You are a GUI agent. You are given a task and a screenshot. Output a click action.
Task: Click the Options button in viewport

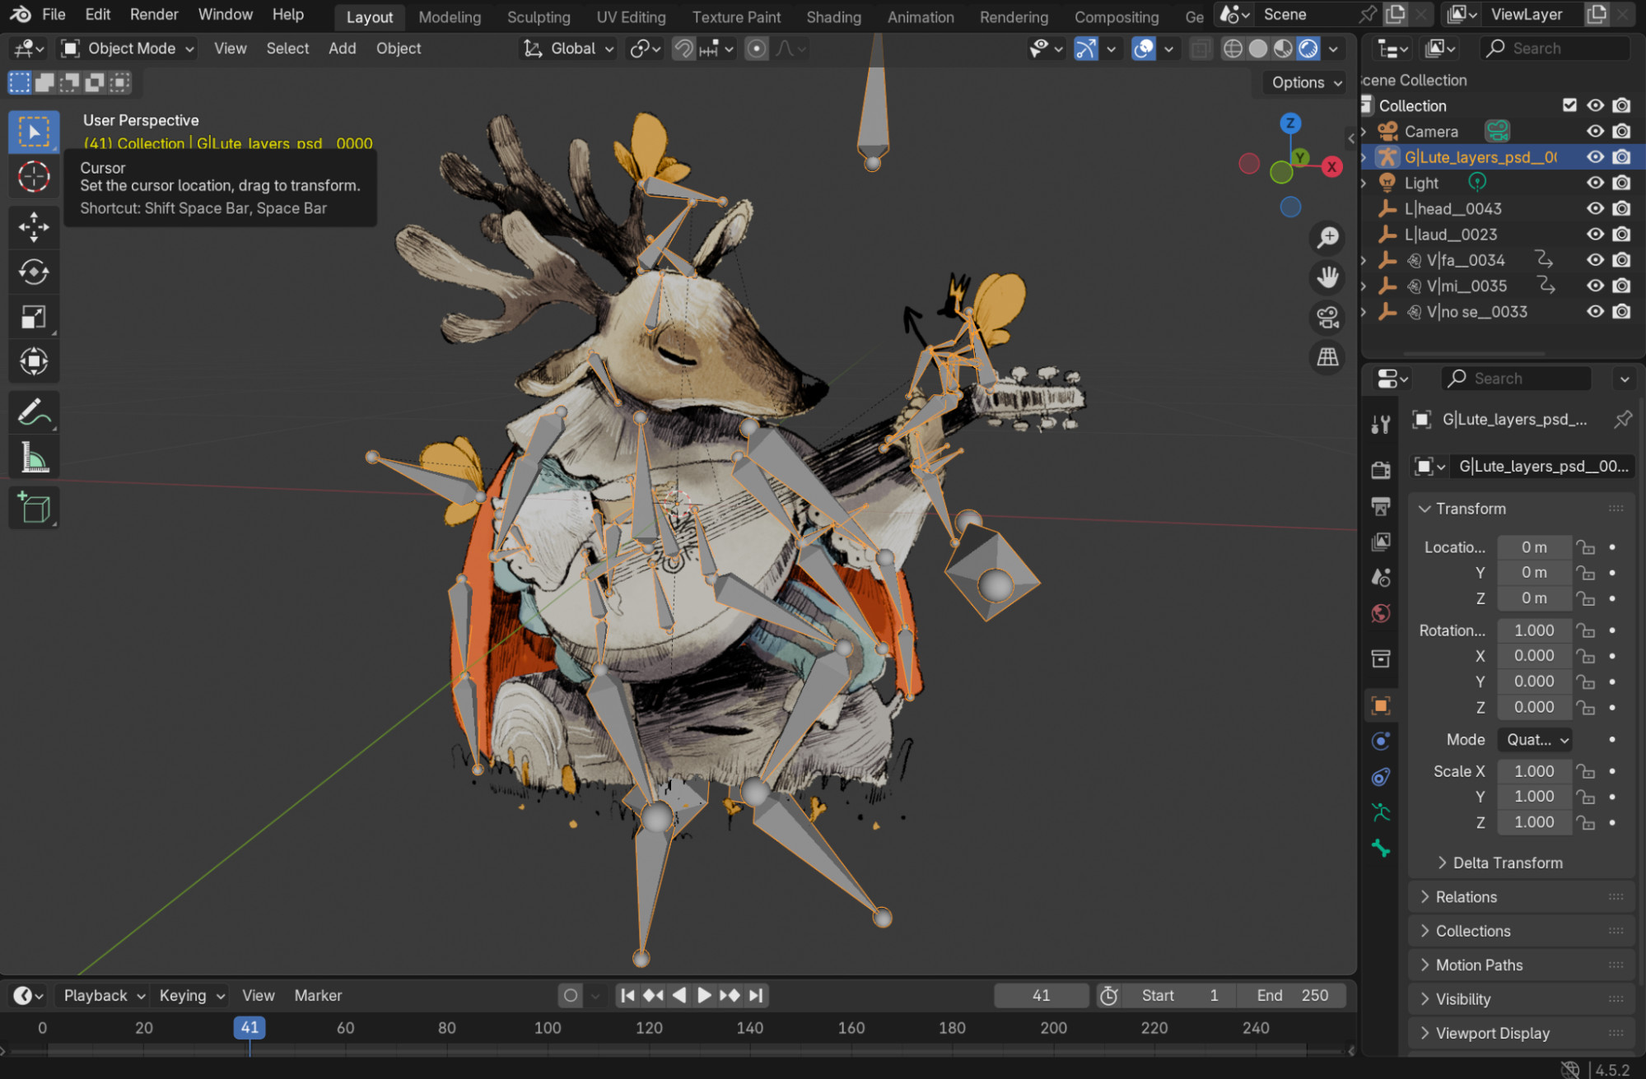coord(1306,82)
